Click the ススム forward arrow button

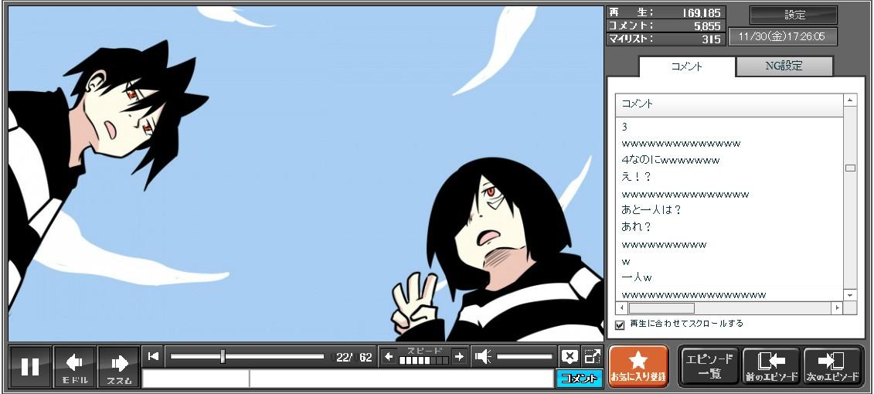tap(119, 366)
